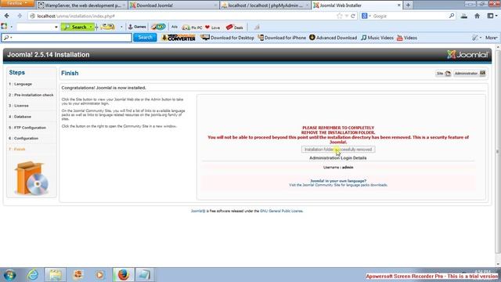Reload the page with the refresh icon
Image resolution: width=501 pixels, height=282 pixels.
coord(353,16)
